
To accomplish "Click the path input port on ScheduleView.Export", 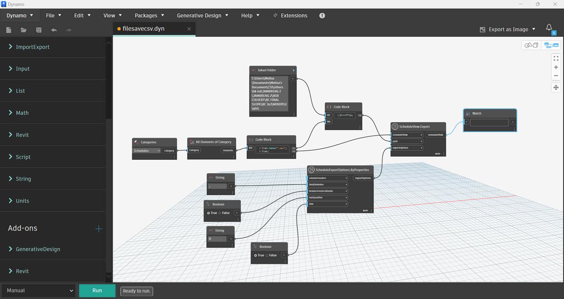I will 407,141.
